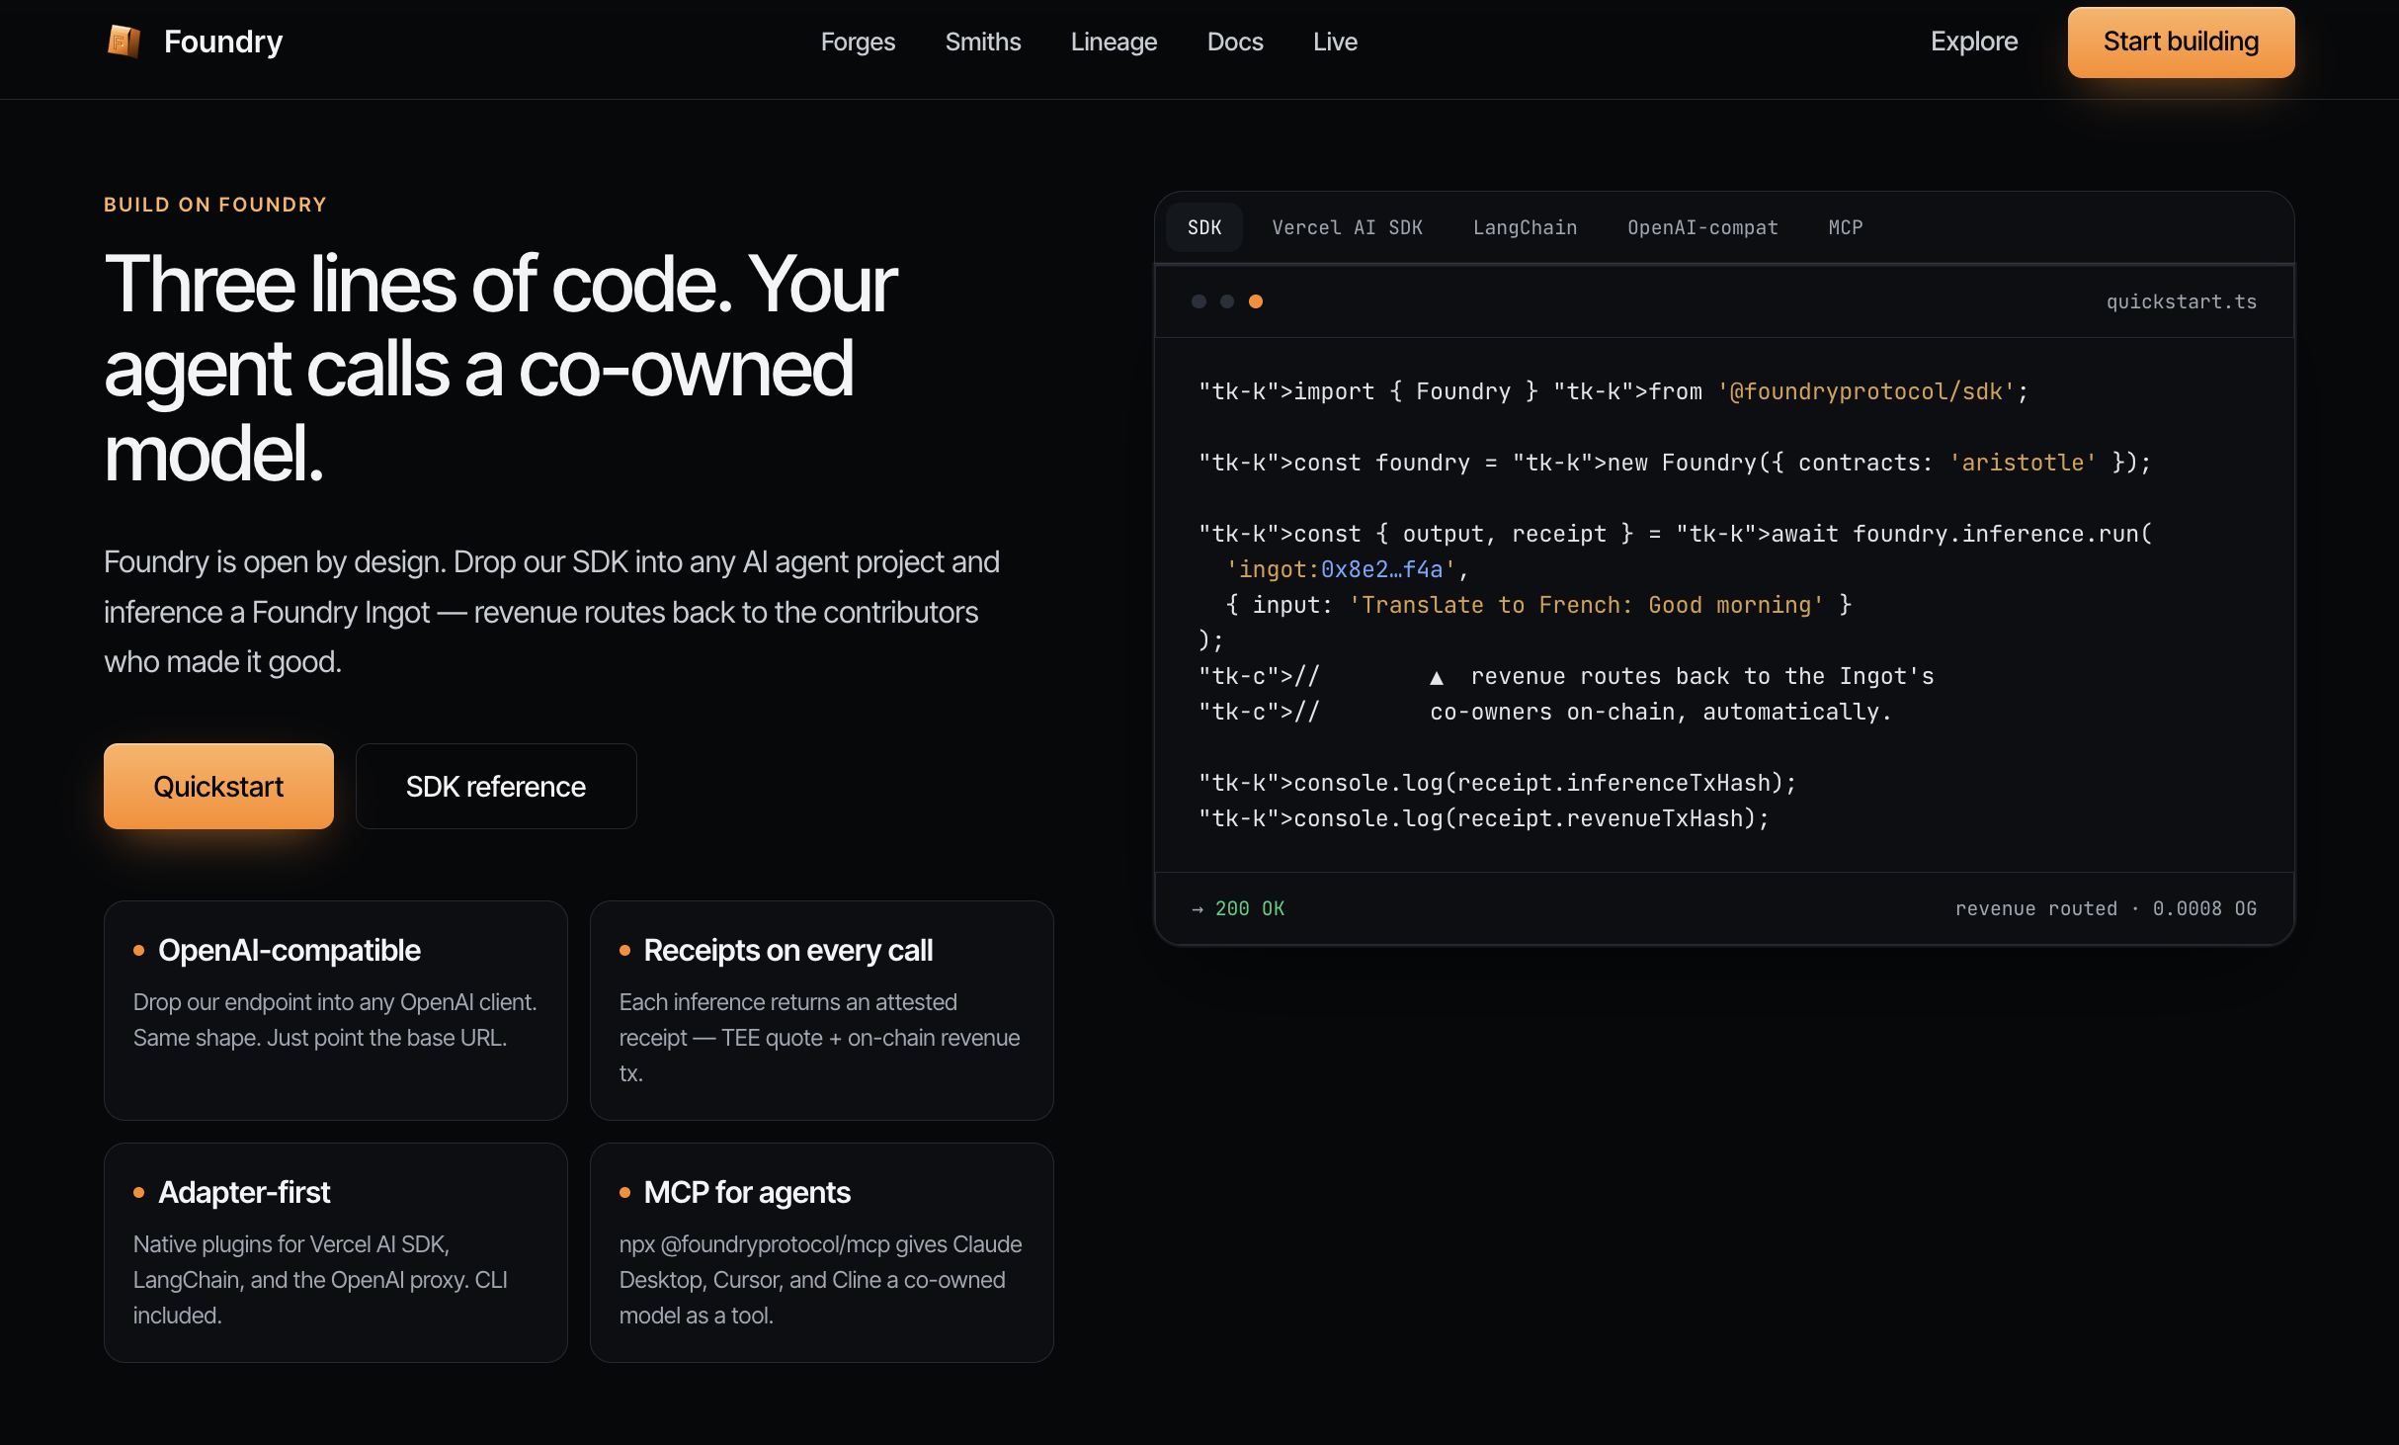
Task: Click the 'Receipts on every call' heading
Action: [x=787, y=950]
